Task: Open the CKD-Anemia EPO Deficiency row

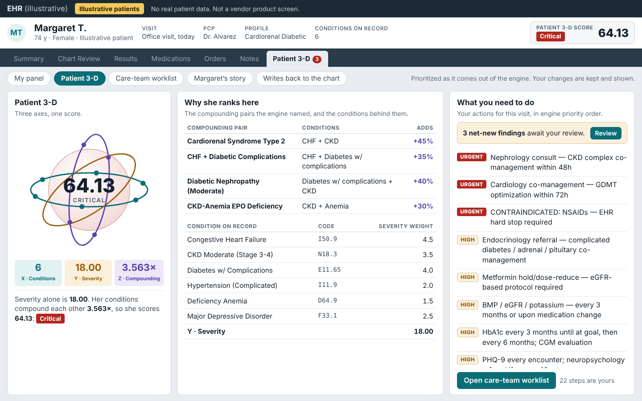Action: [x=310, y=206]
